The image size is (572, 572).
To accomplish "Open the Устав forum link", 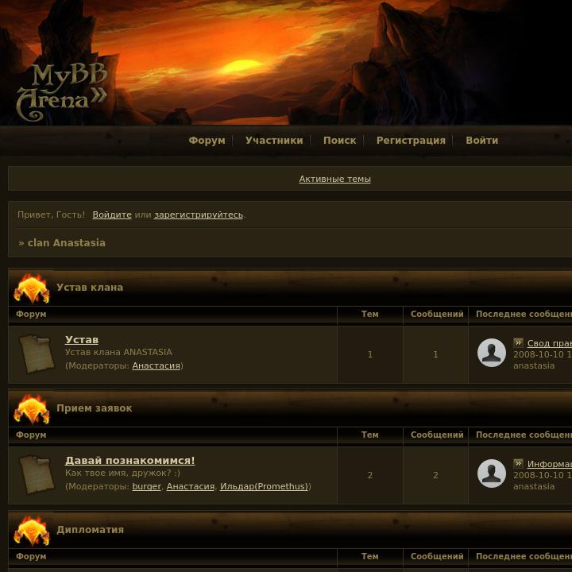I will (82, 340).
